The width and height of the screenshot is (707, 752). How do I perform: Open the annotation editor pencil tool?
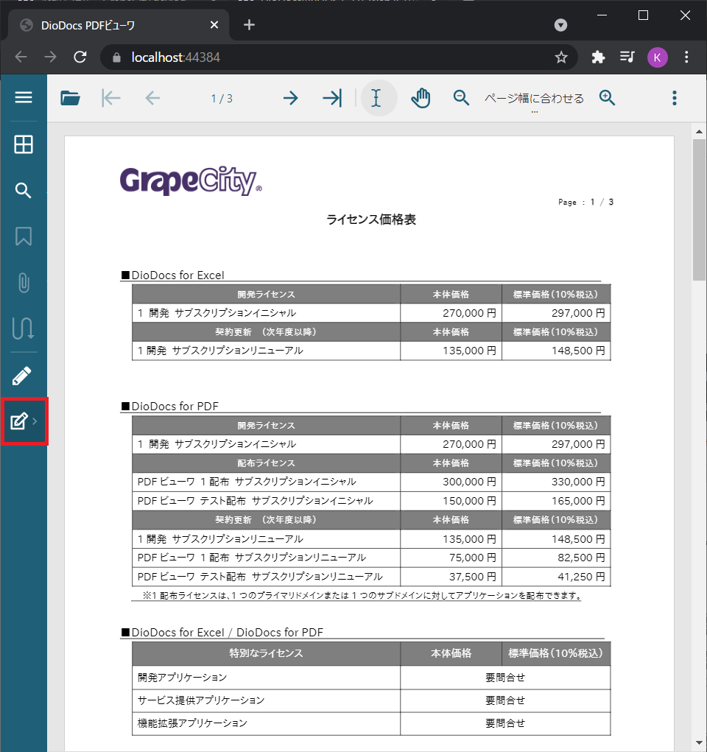coord(22,376)
